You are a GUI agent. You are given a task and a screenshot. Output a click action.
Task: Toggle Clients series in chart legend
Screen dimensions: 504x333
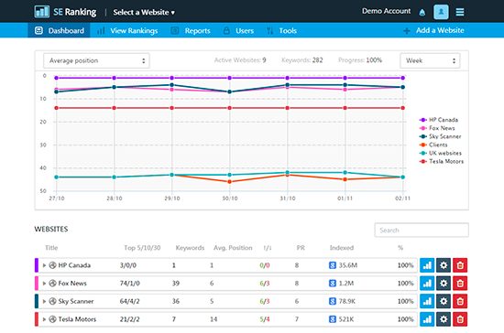click(433, 145)
